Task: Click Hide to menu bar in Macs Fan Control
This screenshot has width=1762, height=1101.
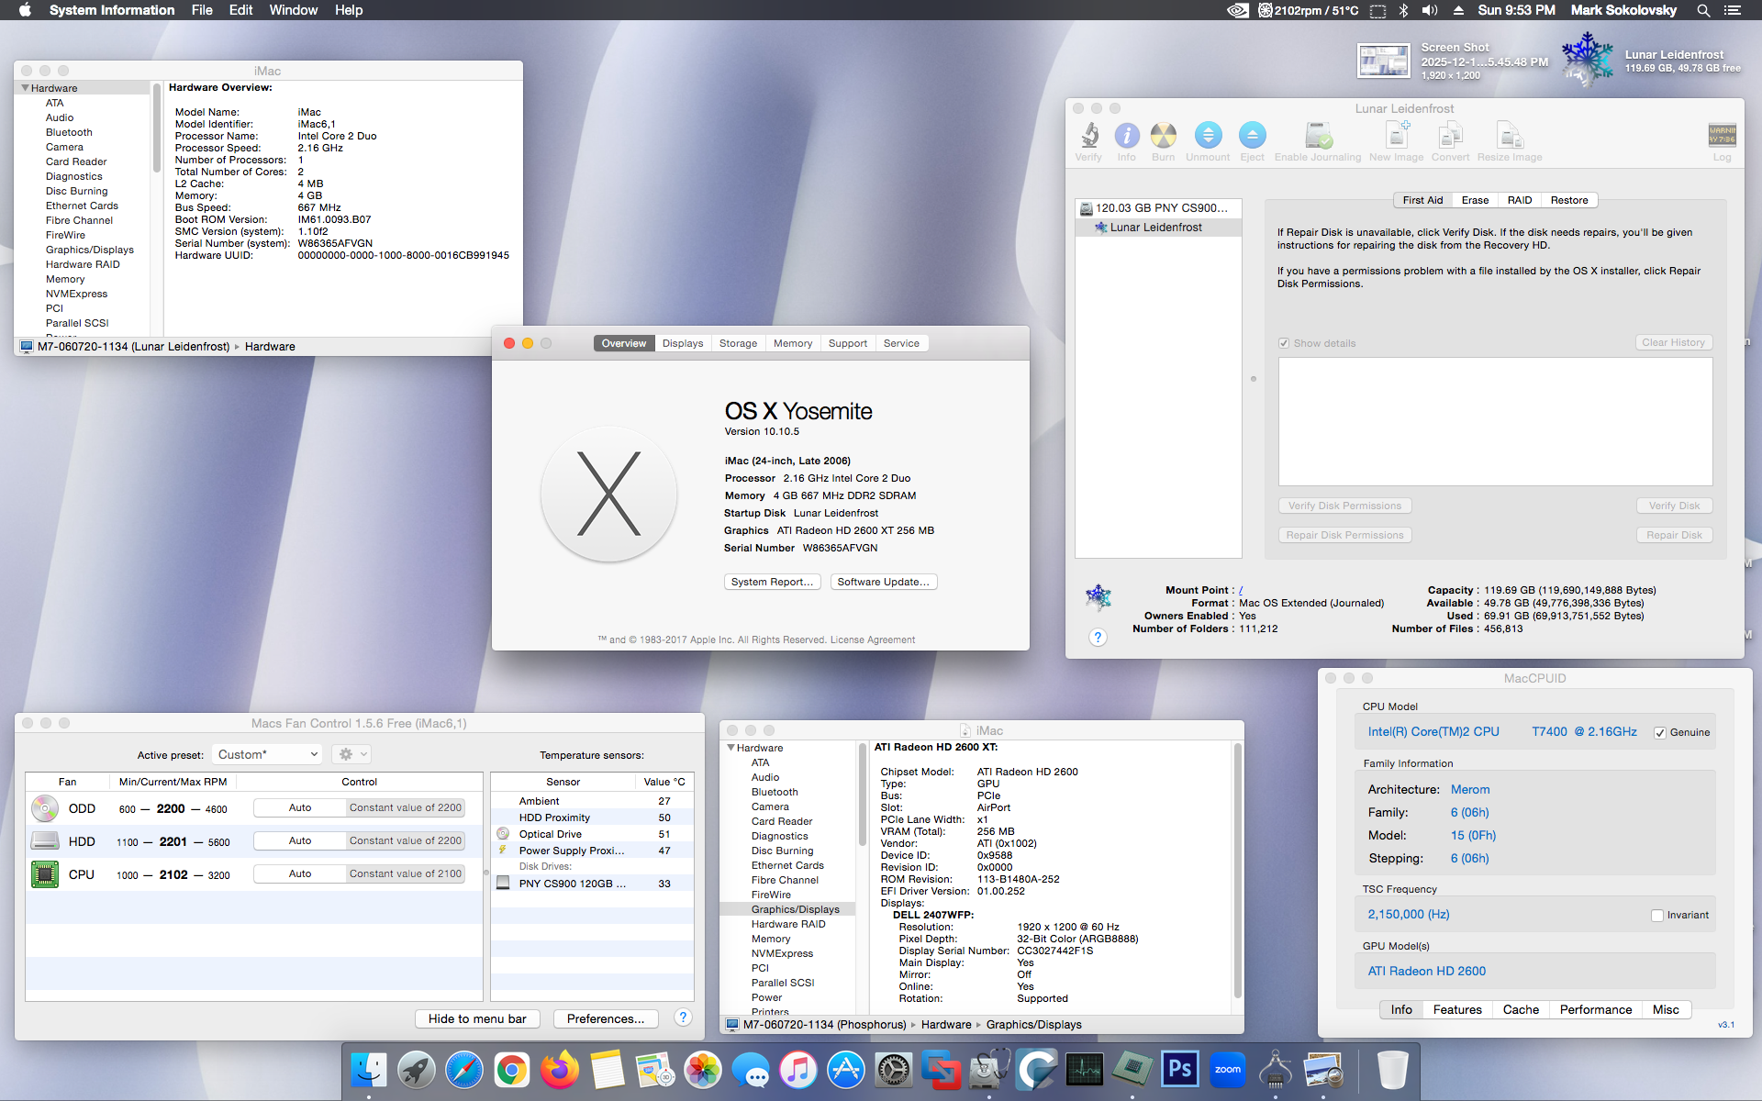Action: coord(476,1018)
